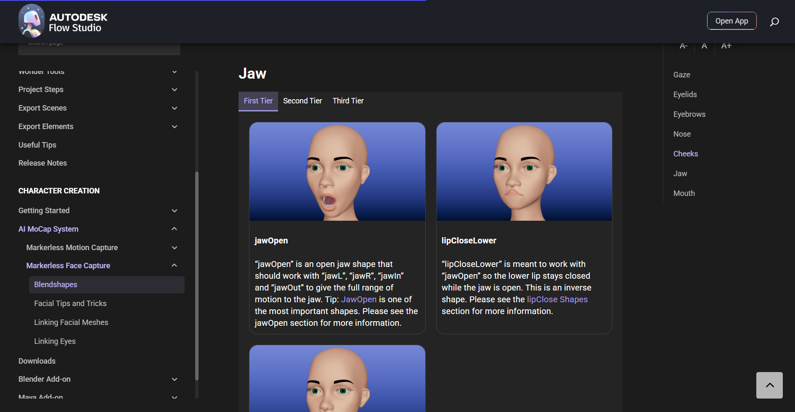The height and width of the screenshot is (412, 795).
Task: Collapse the AI MoCap System section
Action: tap(175, 229)
